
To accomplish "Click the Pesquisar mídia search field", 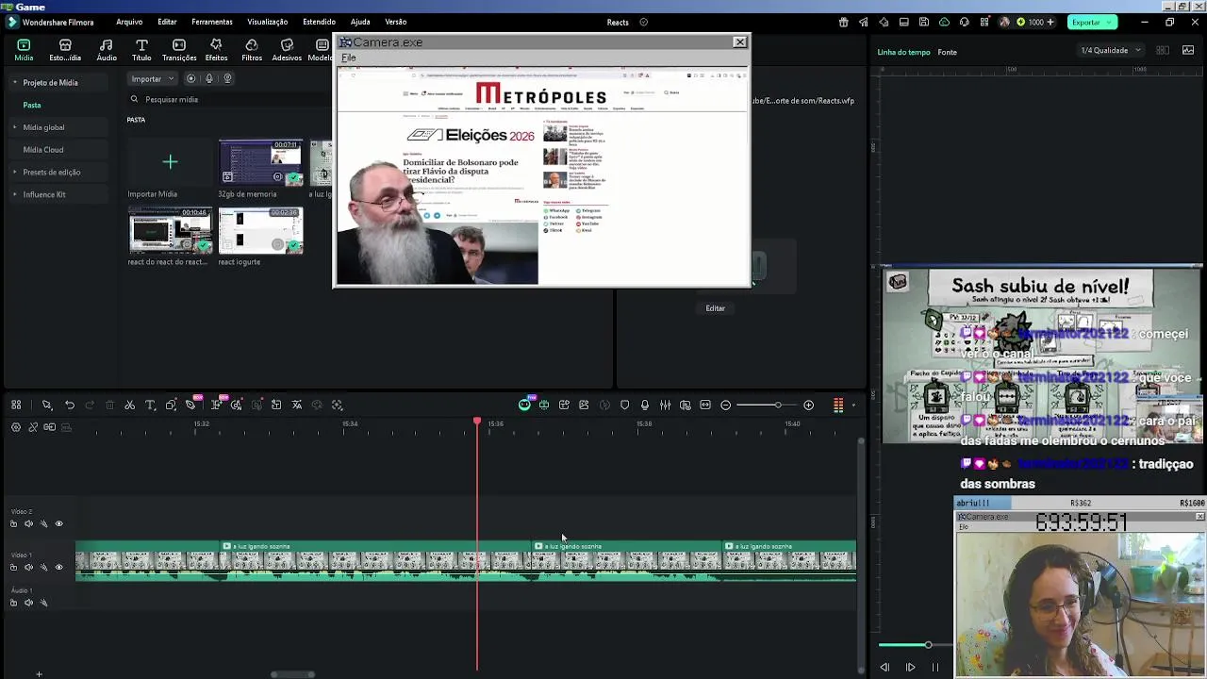I will click(x=226, y=99).
